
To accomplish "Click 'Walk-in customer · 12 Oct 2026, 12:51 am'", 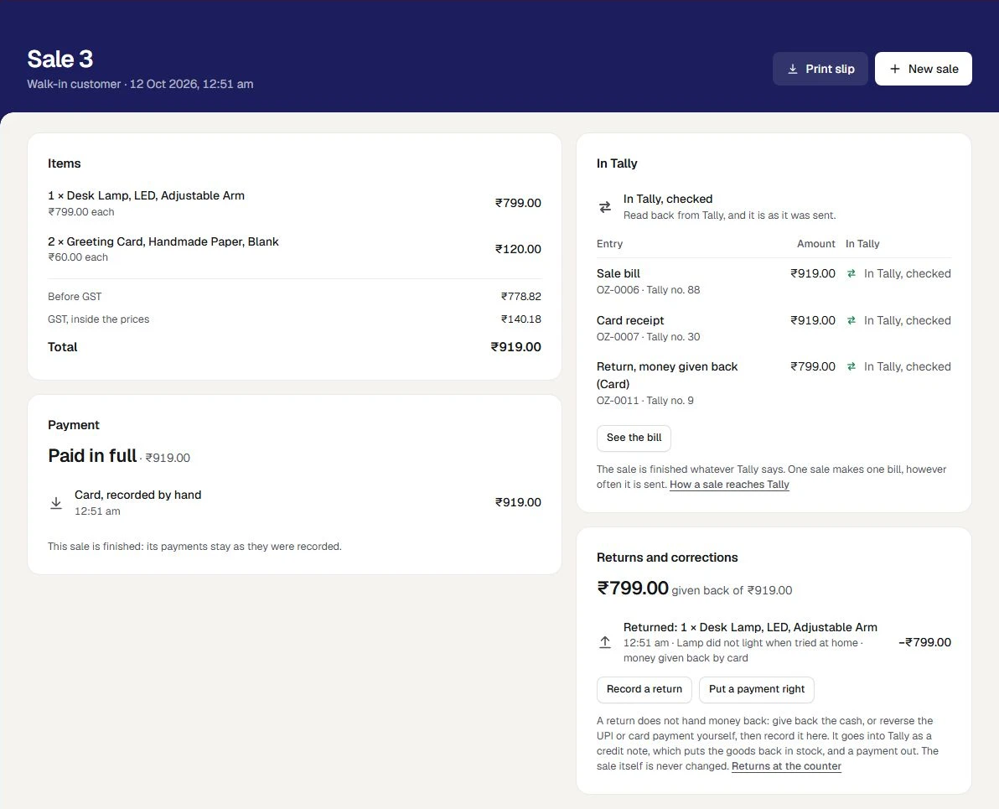I will [140, 84].
